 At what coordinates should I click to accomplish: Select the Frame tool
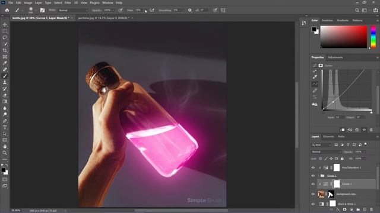(x=5, y=57)
